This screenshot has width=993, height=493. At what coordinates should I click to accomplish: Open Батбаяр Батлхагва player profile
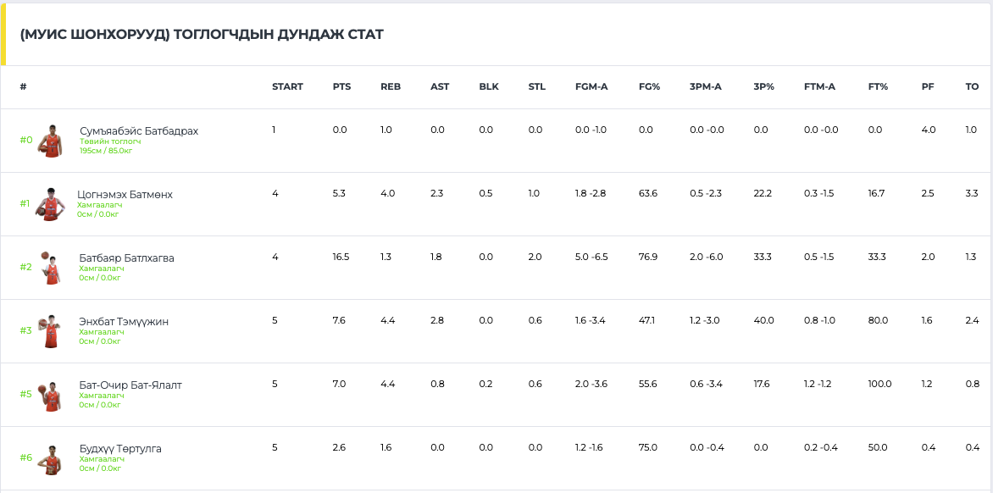pyautogui.click(x=126, y=258)
